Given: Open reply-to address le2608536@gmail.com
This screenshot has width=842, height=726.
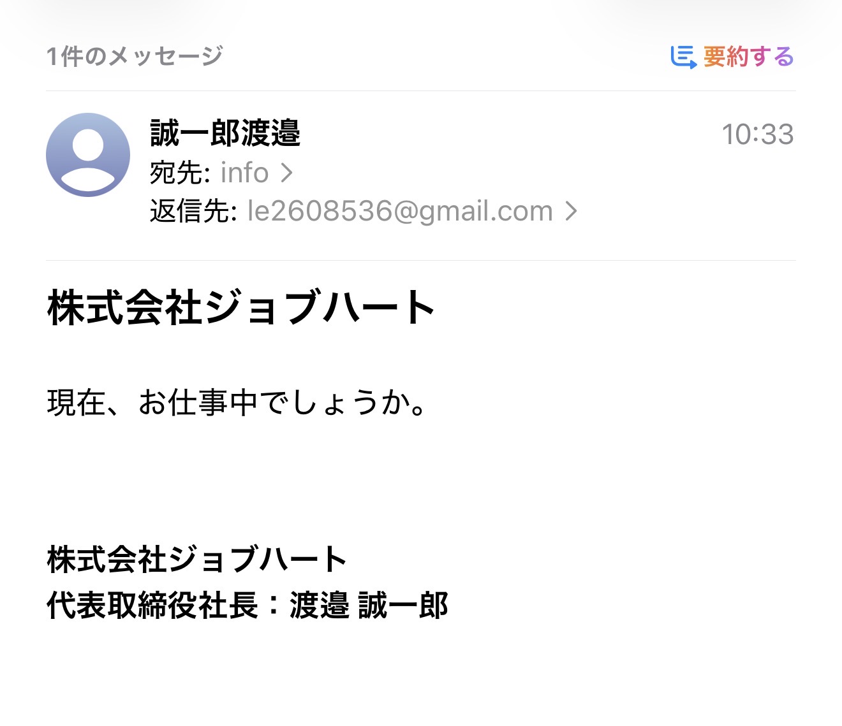Looking at the screenshot, I should pos(399,211).
